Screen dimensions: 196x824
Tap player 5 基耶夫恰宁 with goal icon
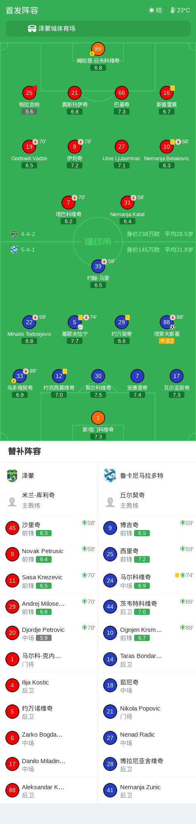coord(75,322)
